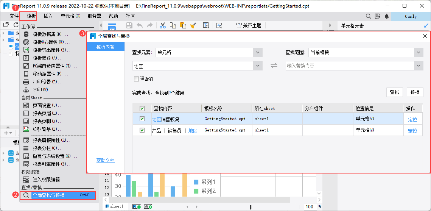Image resolution: width=431 pixels, height=211 pixels.
Task: Toggle select-all checkbox in results header
Action: [x=142, y=109]
